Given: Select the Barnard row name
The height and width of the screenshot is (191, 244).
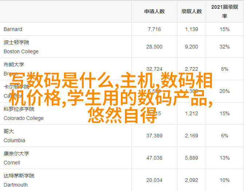Looking at the screenshot, I should coord(13,29).
